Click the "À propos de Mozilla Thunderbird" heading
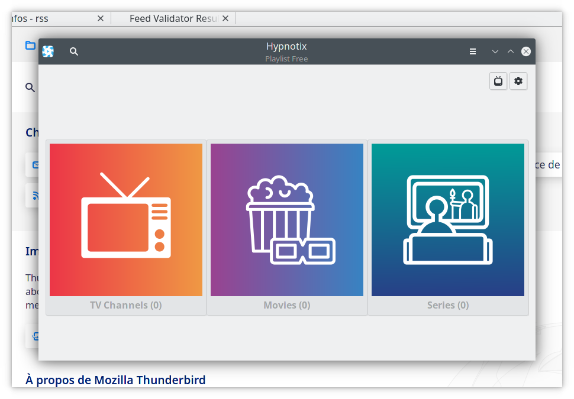The width and height of the screenshot is (574, 399). pos(115,380)
